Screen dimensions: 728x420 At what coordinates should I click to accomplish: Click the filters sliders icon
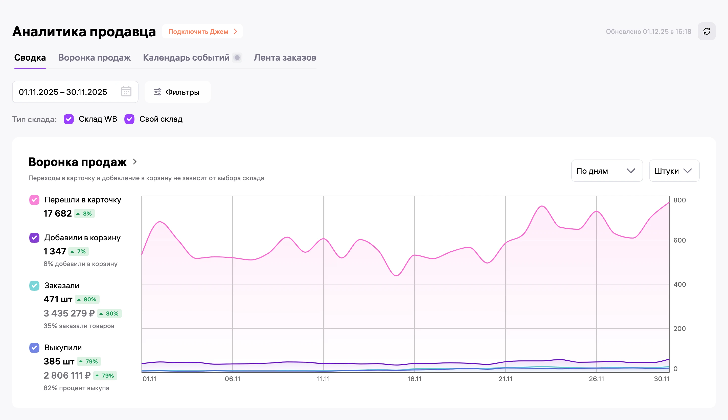pyautogui.click(x=157, y=92)
